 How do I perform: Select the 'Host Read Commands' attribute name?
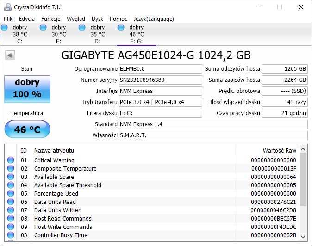tap(63, 219)
